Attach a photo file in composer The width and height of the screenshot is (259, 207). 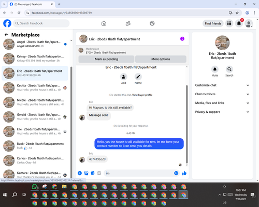[86, 173]
